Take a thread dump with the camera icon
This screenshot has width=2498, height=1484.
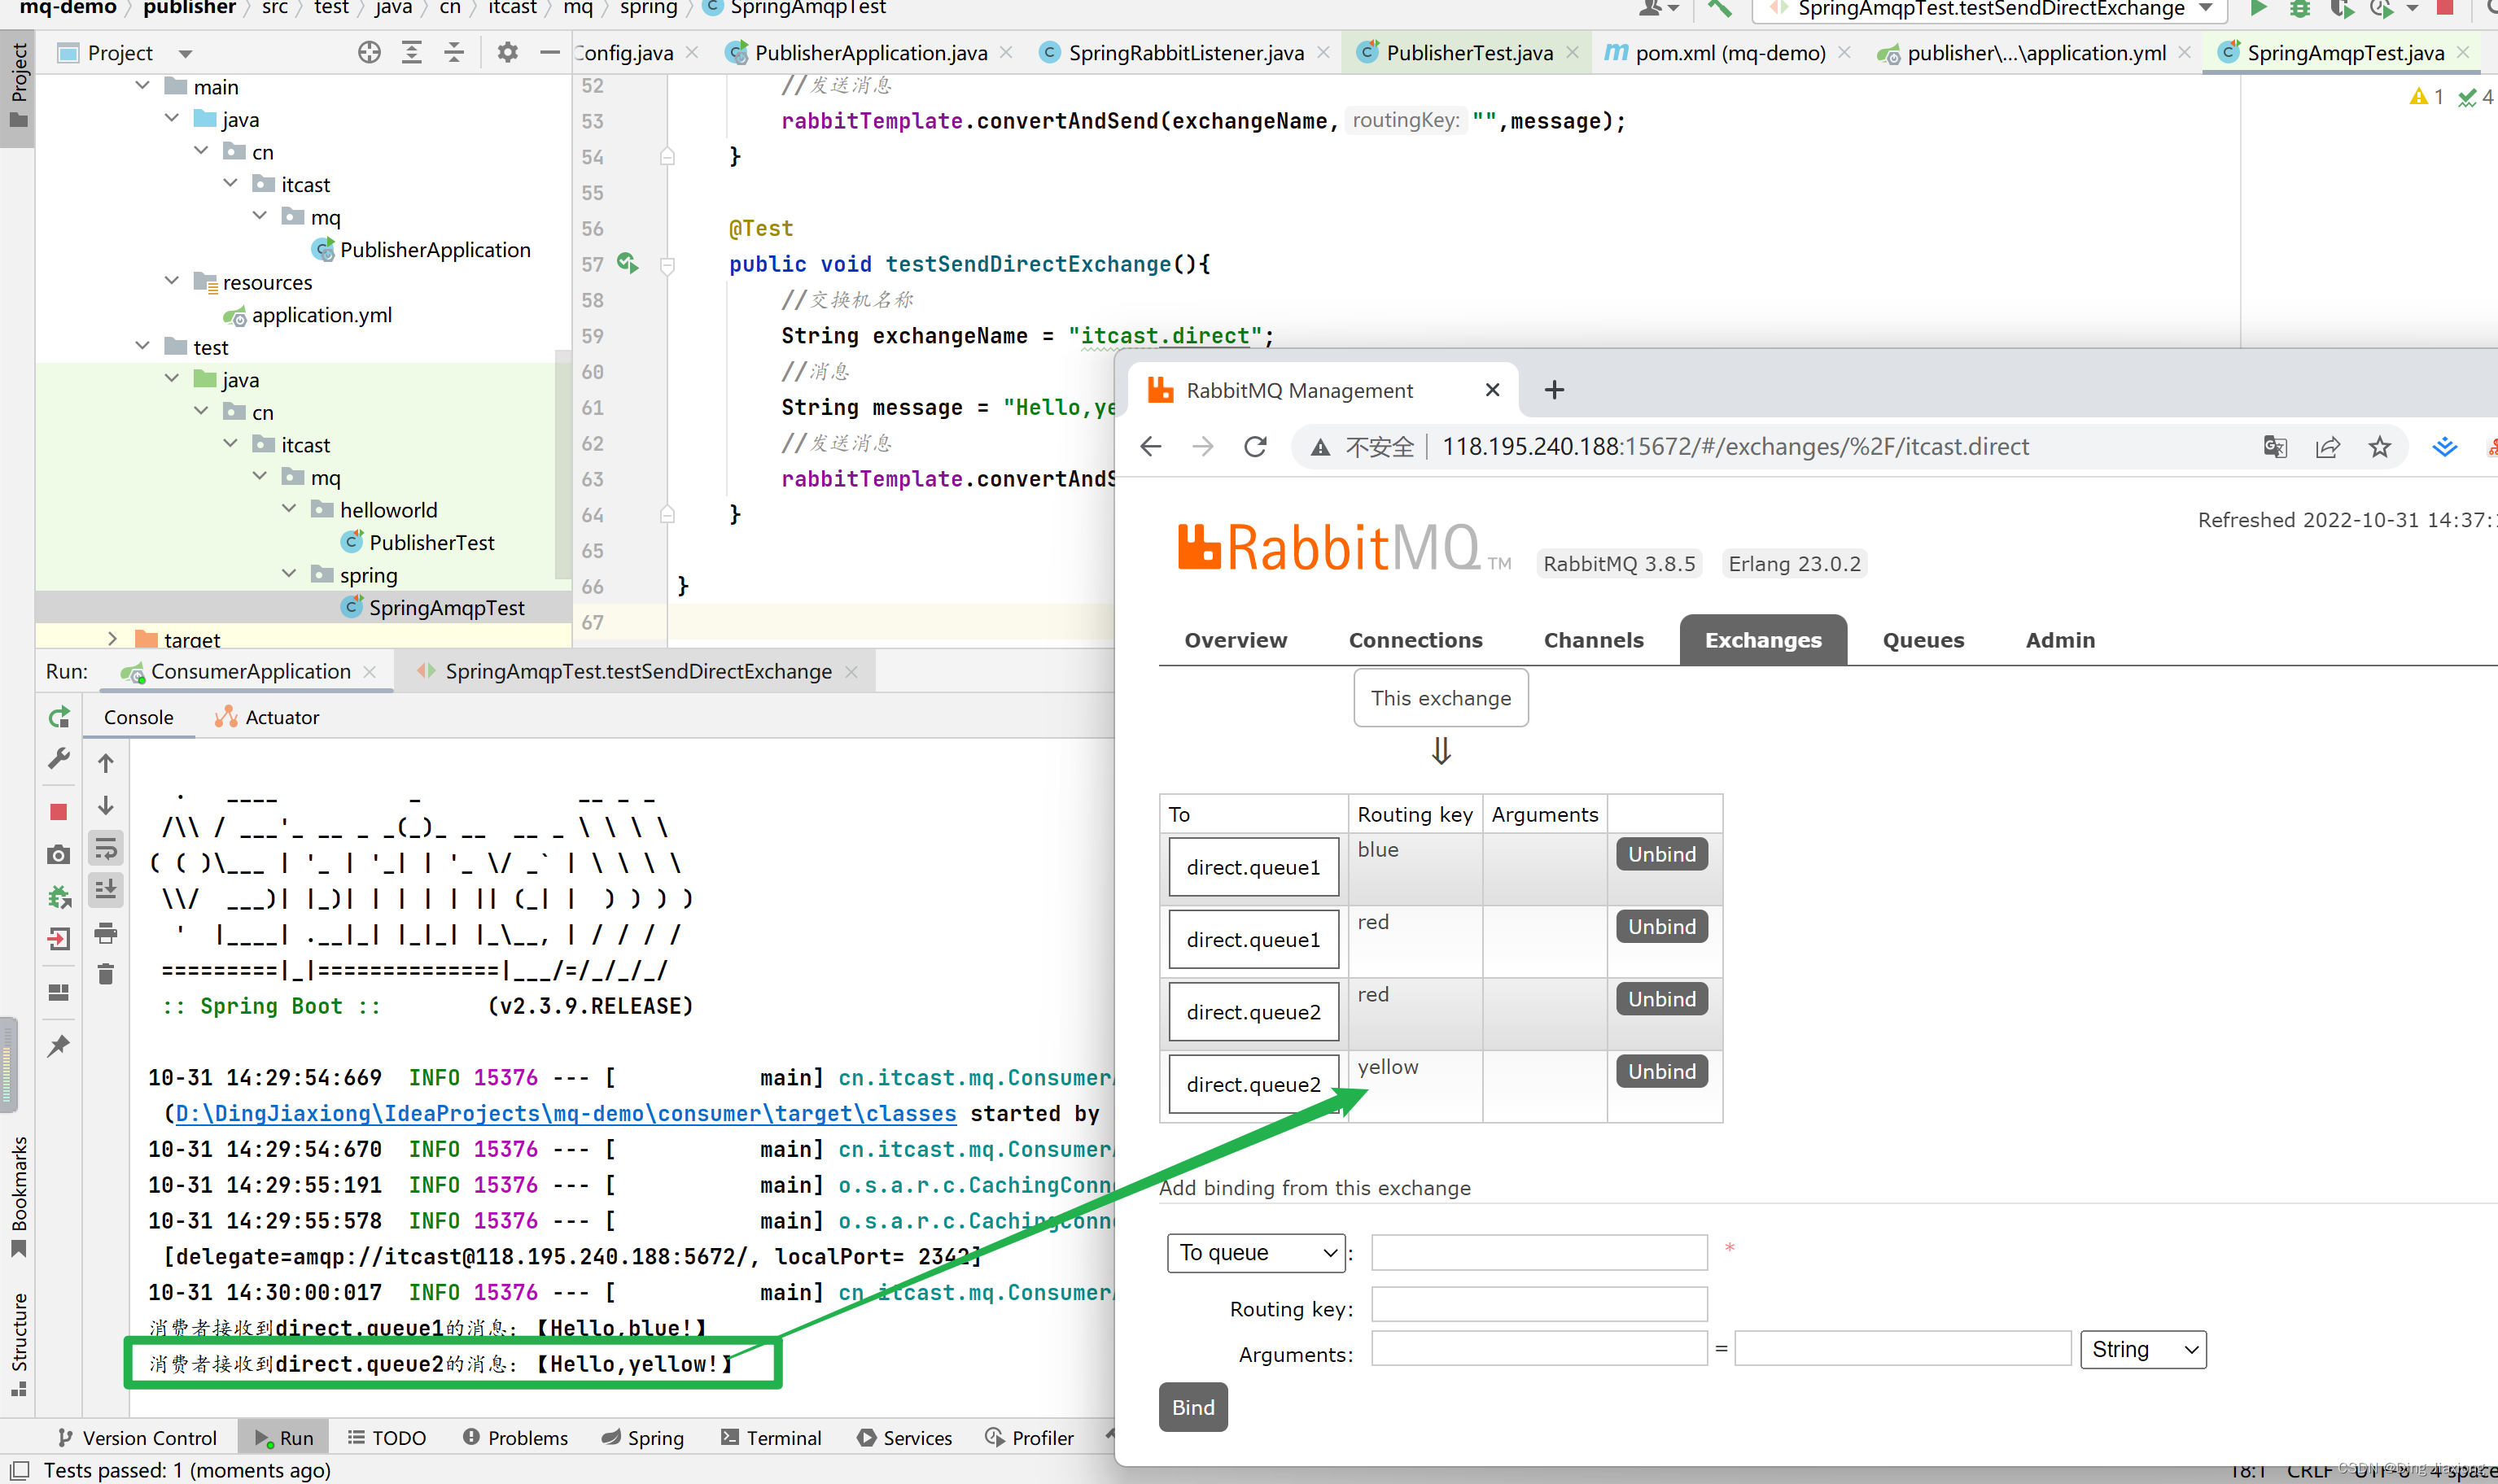59,854
